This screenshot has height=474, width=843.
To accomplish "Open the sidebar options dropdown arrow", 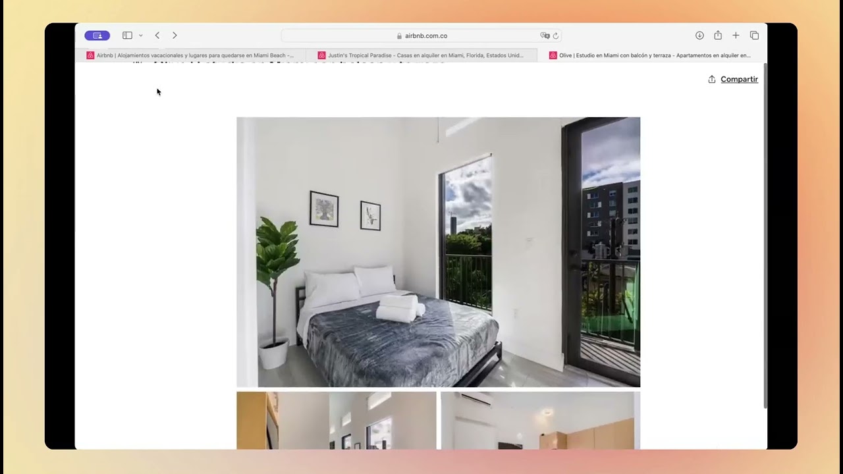I will [x=140, y=36].
